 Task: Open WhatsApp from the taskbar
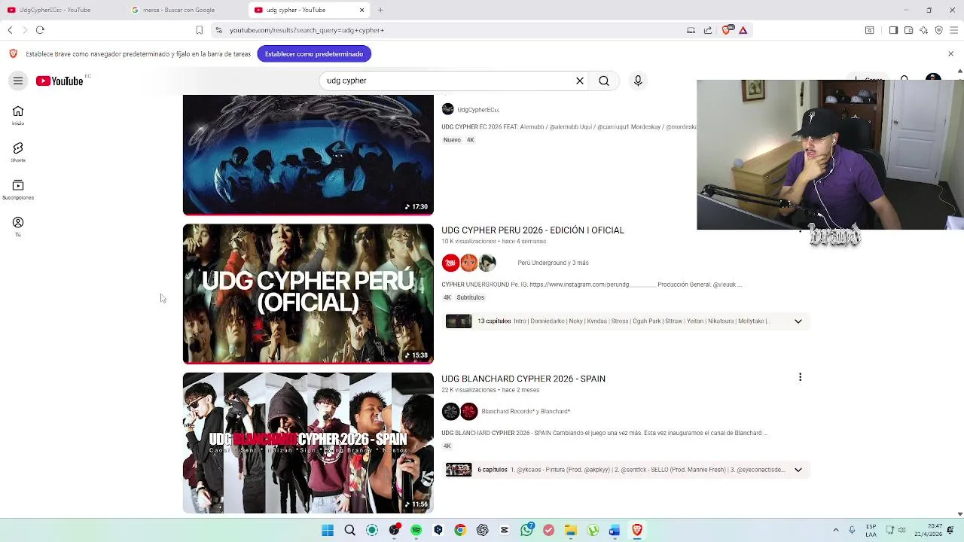click(x=526, y=530)
